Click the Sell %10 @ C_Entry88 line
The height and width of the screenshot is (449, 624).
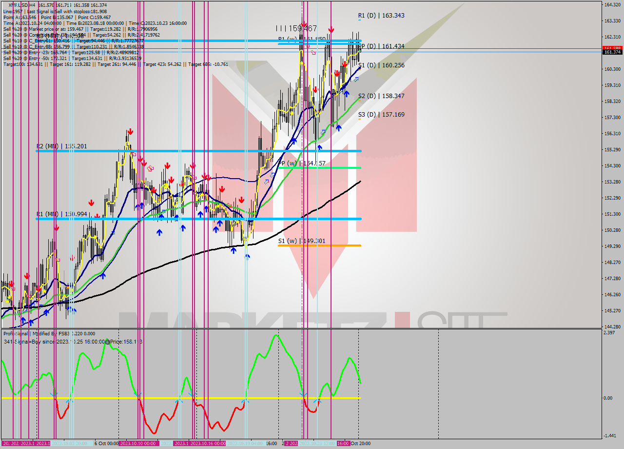click(74, 46)
